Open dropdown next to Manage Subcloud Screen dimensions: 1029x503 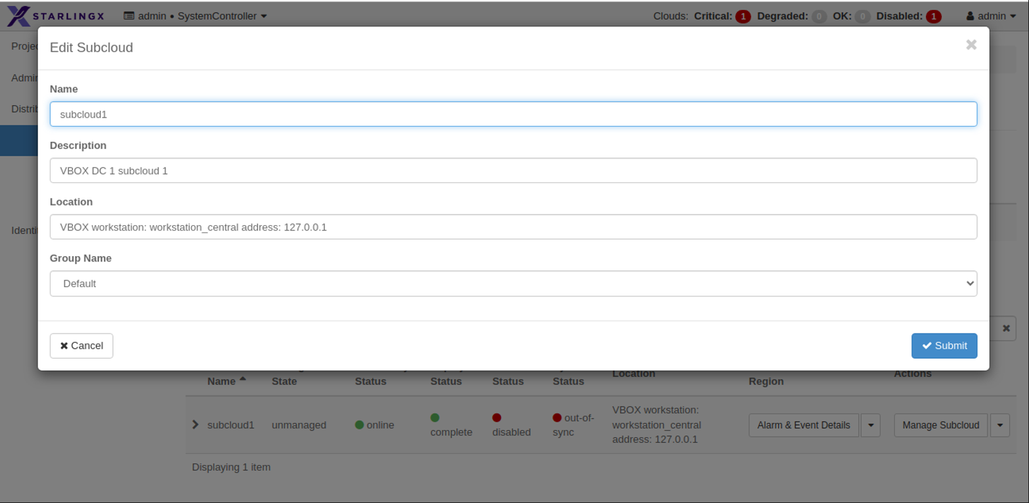pyautogui.click(x=999, y=426)
